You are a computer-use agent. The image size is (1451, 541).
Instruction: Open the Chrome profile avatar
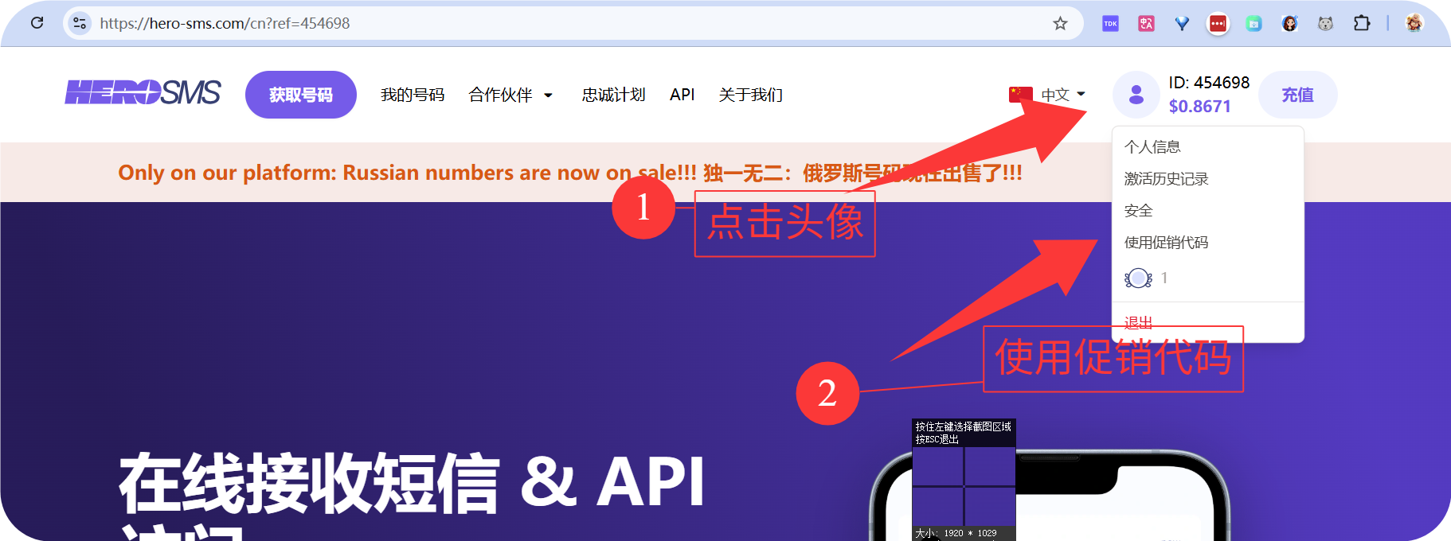pyautogui.click(x=1414, y=23)
